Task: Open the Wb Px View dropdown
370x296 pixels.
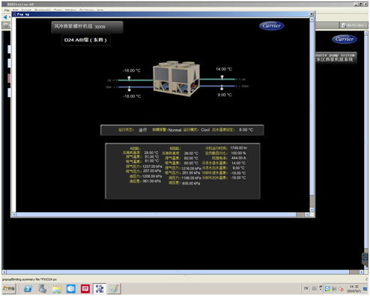Action: [354, 25]
